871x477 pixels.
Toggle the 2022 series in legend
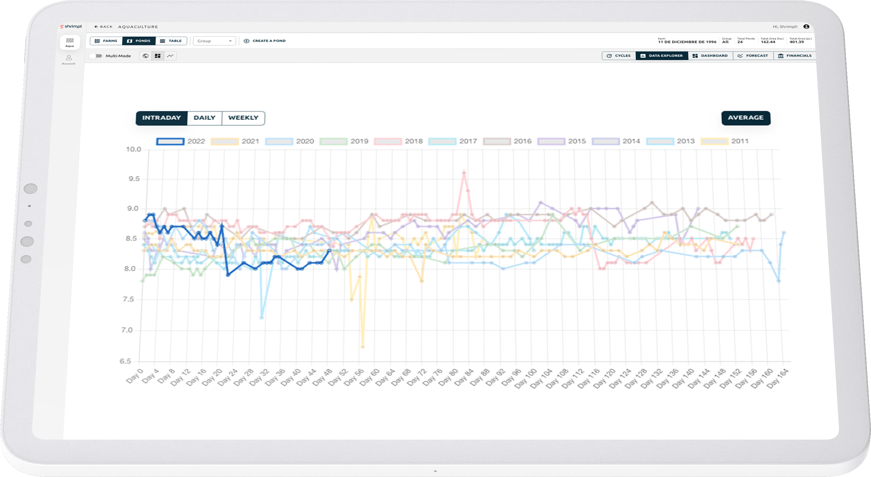(170, 141)
